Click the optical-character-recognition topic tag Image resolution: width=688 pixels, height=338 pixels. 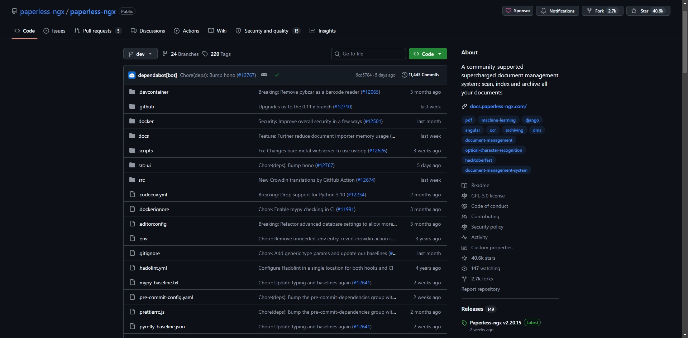pyautogui.click(x=493, y=150)
